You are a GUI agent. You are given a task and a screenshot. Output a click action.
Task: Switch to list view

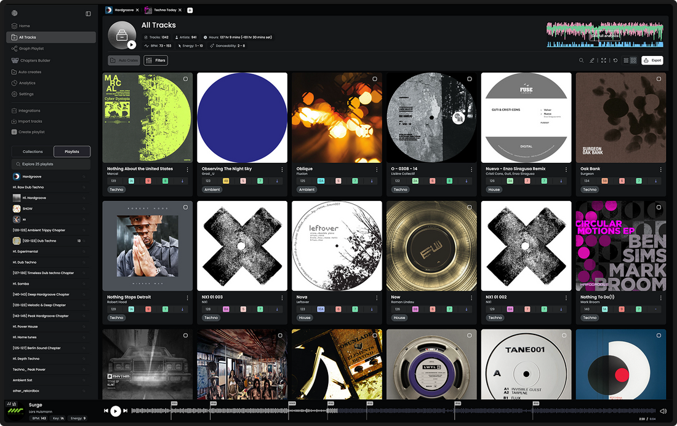626,60
